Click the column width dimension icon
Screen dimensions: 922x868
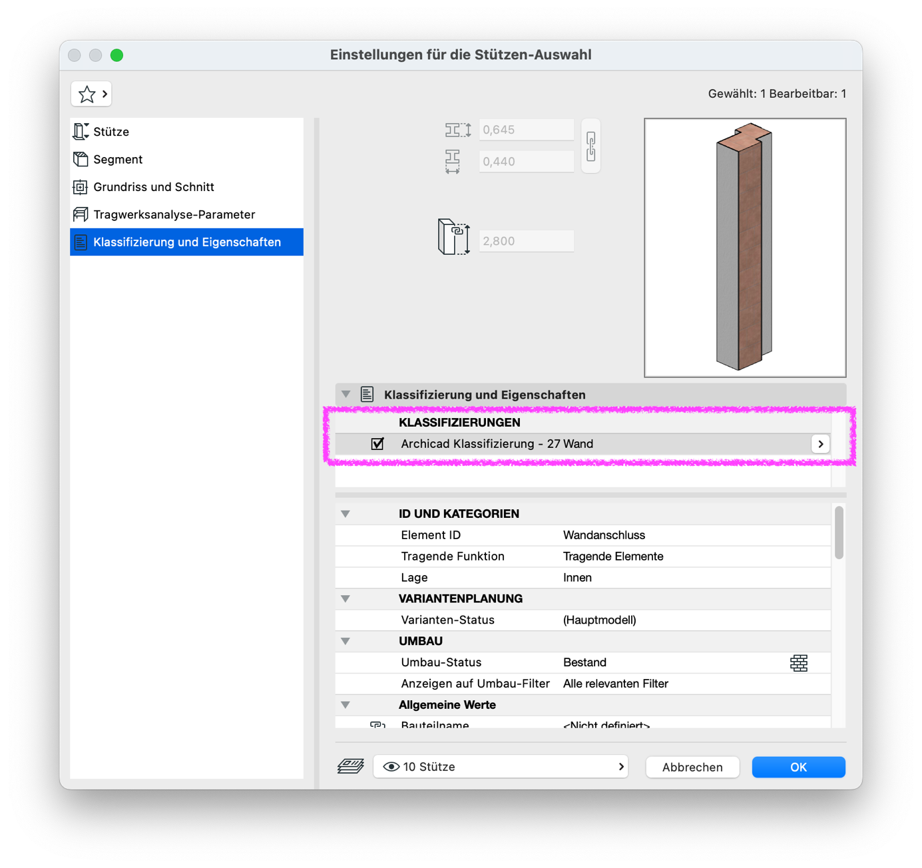click(x=453, y=162)
